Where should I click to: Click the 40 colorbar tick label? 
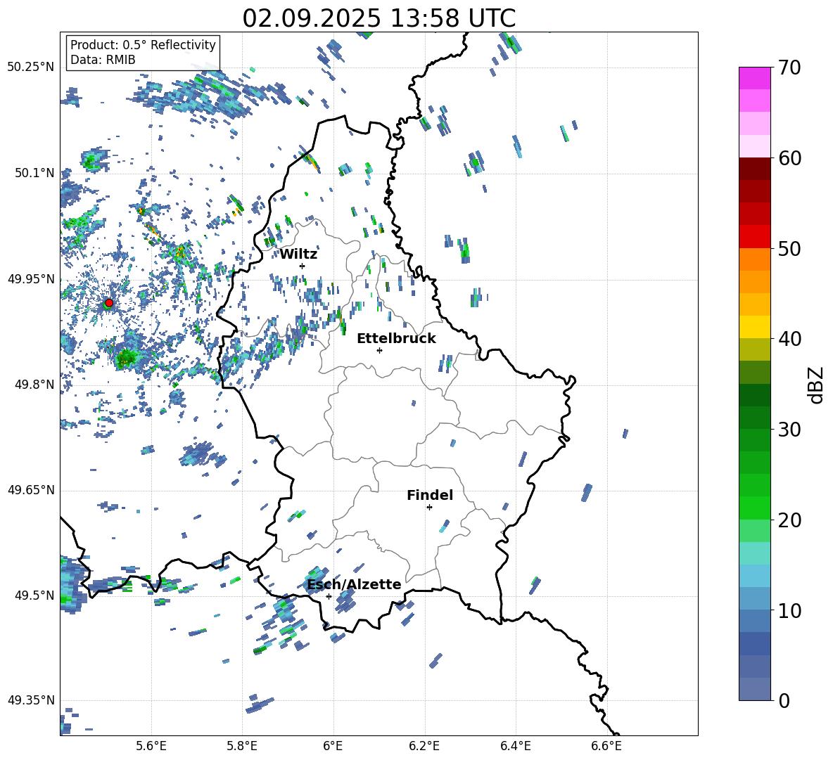tap(789, 339)
